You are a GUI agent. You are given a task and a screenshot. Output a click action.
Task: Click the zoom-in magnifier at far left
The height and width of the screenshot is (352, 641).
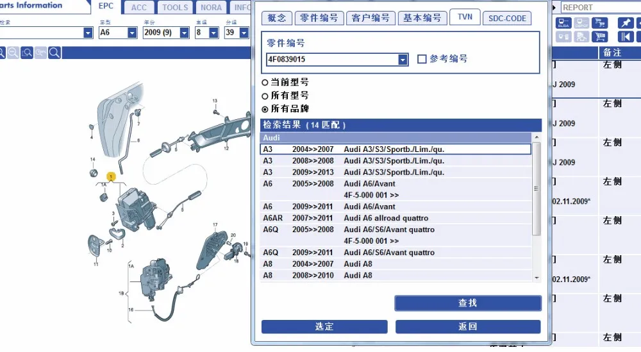click(2, 53)
